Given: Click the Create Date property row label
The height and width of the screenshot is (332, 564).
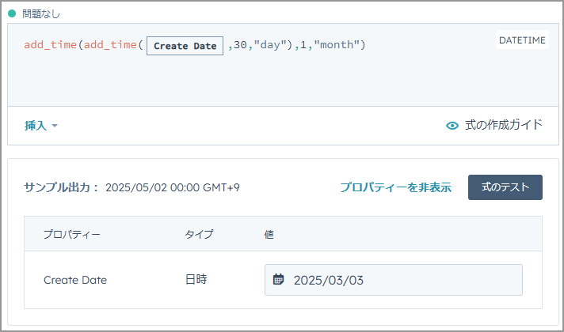Looking at the screenshot, I should click(75, 280).
